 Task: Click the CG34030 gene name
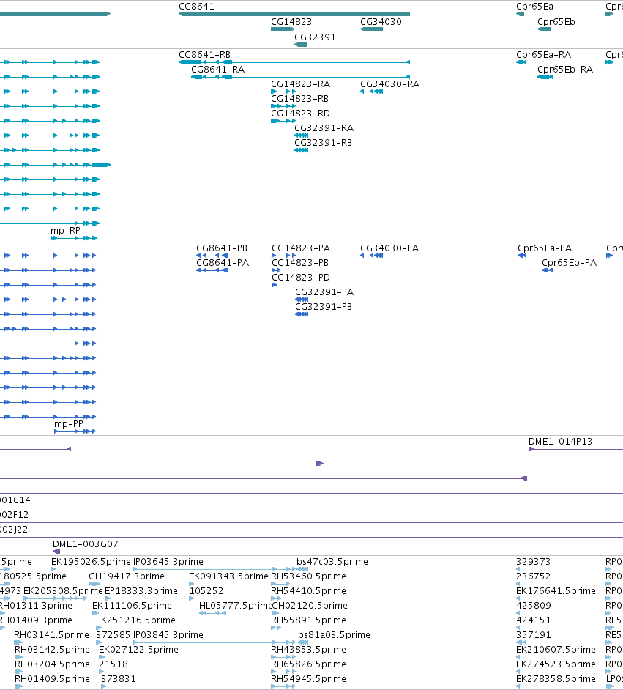pos(381,22)
